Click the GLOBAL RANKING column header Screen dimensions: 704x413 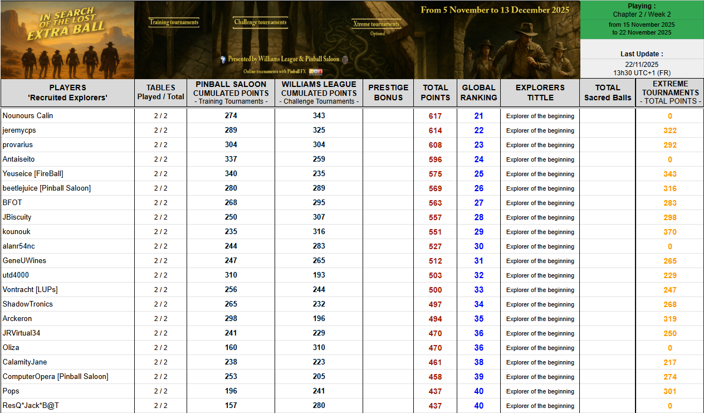click(478, 93)
